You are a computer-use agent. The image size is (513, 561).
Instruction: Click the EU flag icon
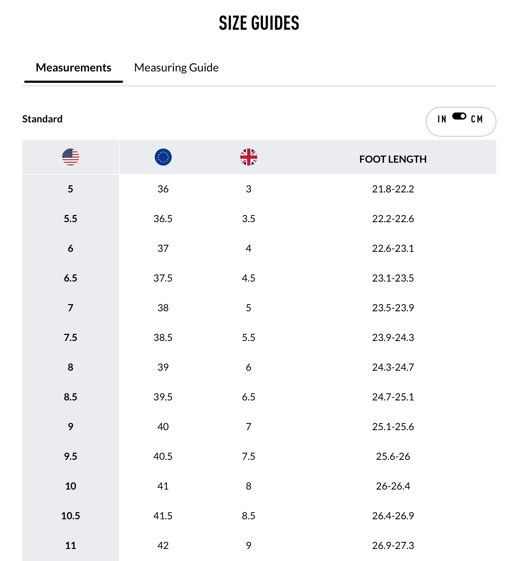(x=163, y=157)
